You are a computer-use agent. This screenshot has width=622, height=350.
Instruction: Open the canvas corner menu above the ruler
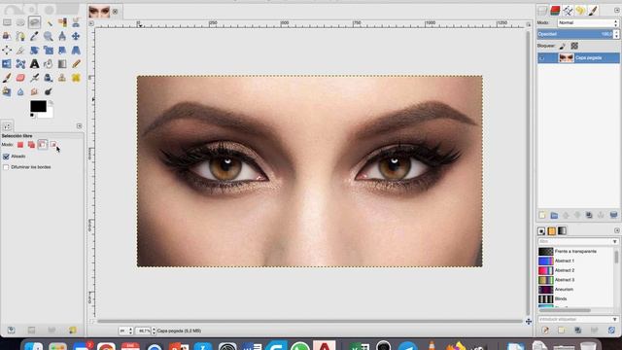pos(91,23)
